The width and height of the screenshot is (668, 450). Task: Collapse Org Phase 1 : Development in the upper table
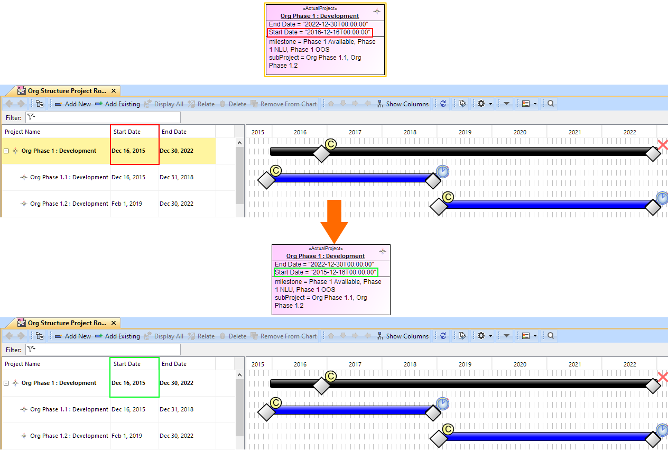(6, 151)
